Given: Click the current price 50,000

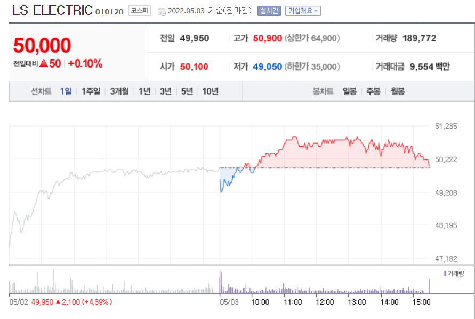Looking at the screenshot, I should click(x=42, y=45).
